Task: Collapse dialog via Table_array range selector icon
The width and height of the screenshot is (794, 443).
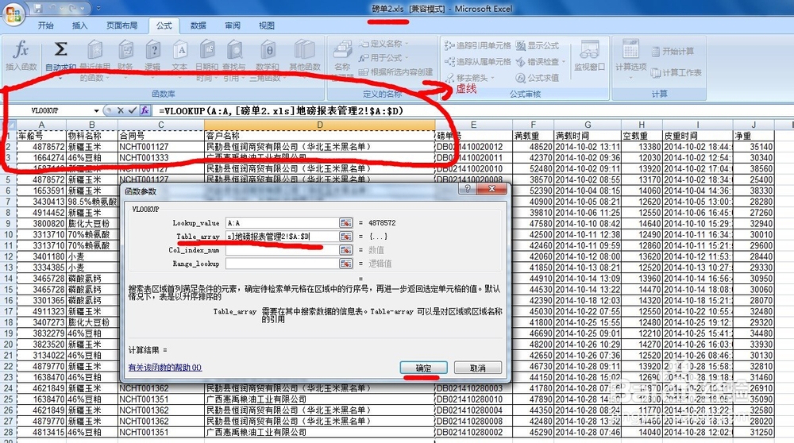Action: 346,237
